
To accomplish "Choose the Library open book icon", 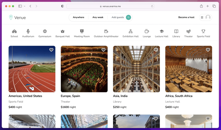I will point(176,31).
